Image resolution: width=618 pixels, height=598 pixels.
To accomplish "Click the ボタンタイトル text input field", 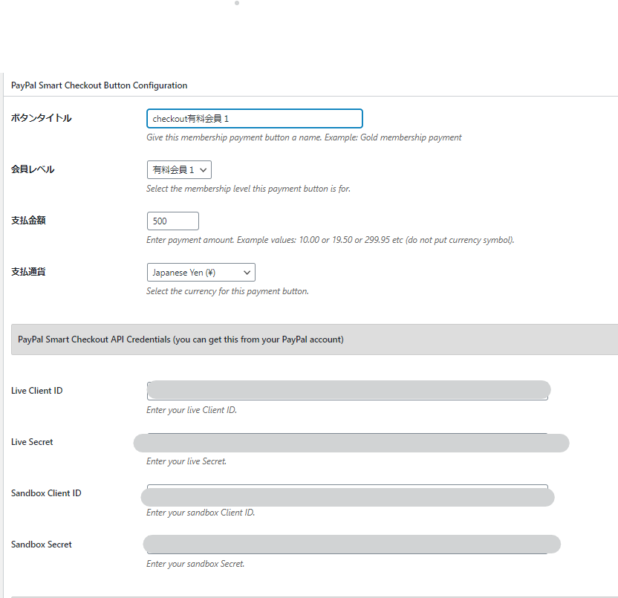I will [255, 119].
